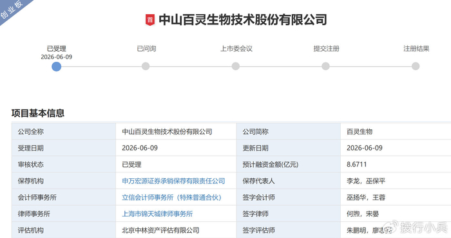Click the 保荐机构 label cell
The width and height of the screenshot is (451, 238).
[x=64, y=181]
